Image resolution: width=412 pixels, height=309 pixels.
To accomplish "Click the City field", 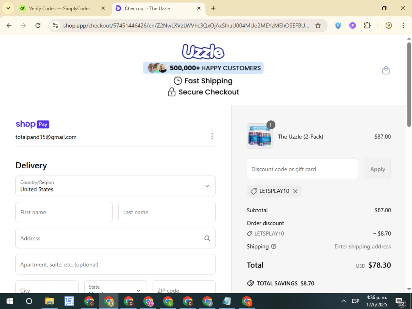I will pos(47,287).
